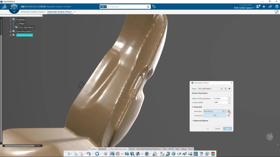Click the mesh inspect magnifier icon
This screenshot has width=280, height=157.
pos(132,154)
